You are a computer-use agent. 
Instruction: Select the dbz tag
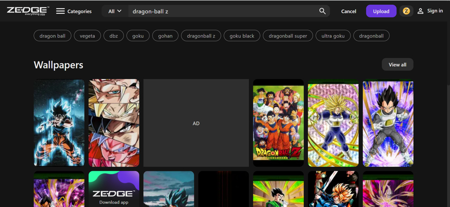(x=114, y=36)
